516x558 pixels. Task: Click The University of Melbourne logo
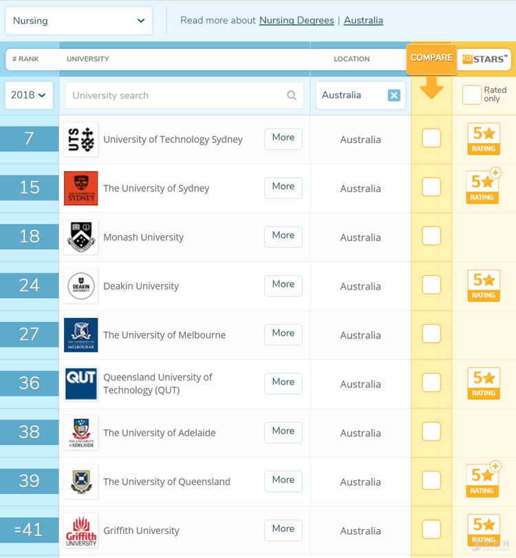pyautogui.click(x=81, y=335)
